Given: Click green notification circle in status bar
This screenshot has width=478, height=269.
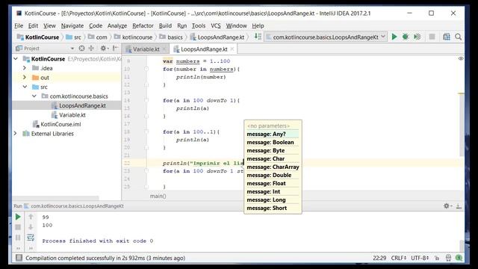Looking at the screenshot, I should (459, 258).
